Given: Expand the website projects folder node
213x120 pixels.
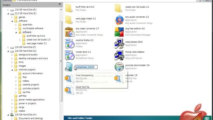Looking at the screenshot, I should pos(16,85).
